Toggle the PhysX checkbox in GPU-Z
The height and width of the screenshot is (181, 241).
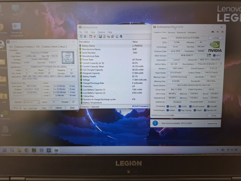[x=195, y=110]
